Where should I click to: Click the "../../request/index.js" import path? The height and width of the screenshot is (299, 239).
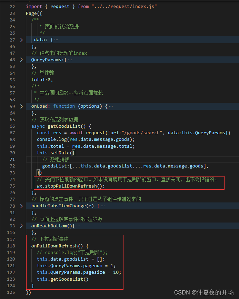(124, 7)
